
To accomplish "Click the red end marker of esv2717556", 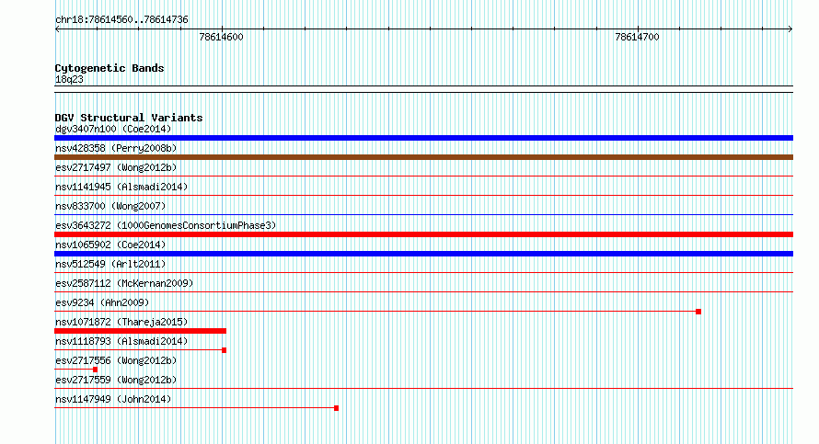I will coord(95,370).
